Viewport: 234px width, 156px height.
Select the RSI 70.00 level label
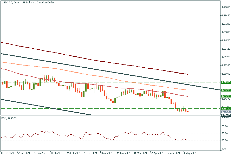click(x=225, y=126)
